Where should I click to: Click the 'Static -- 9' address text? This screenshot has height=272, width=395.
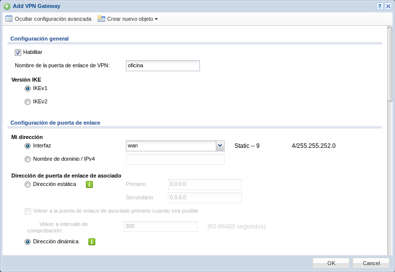coord(247,146)
